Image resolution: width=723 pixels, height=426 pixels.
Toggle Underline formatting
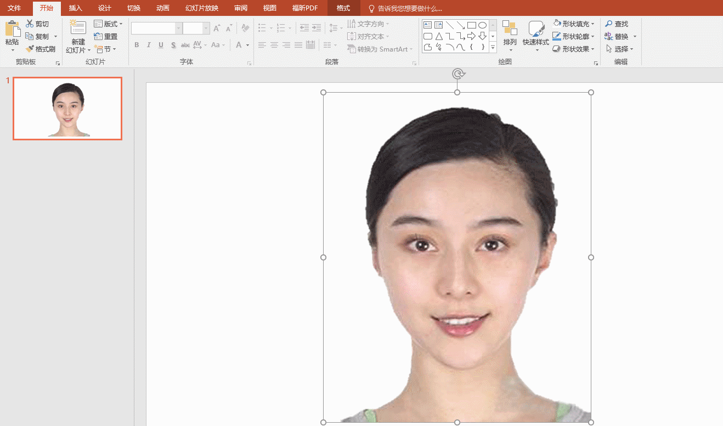161,45
